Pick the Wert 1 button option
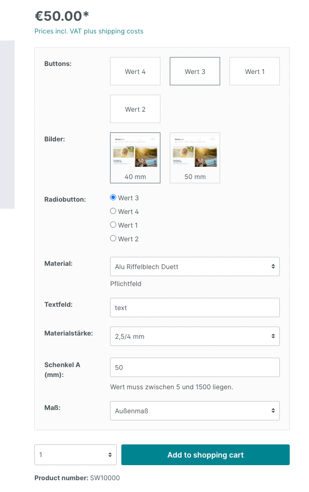 (x=254, y=71)
